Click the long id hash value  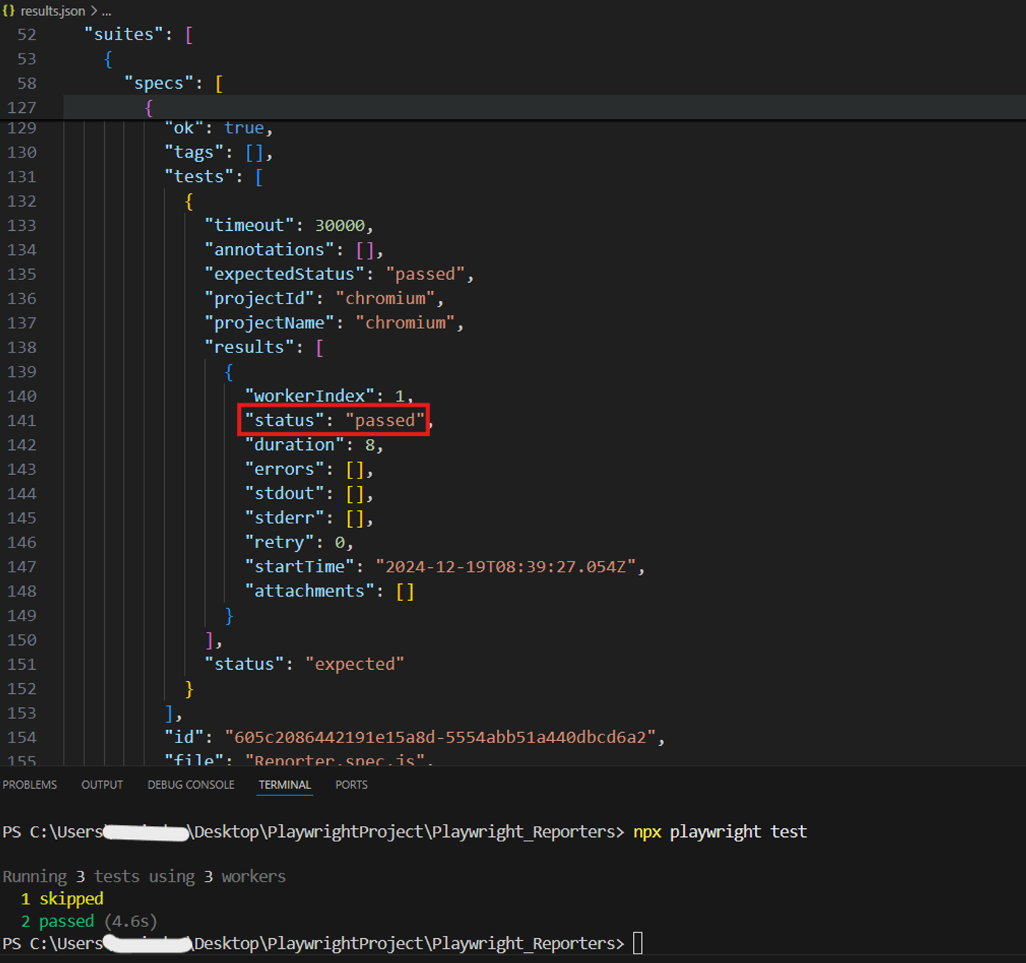(x=440, y=737)
